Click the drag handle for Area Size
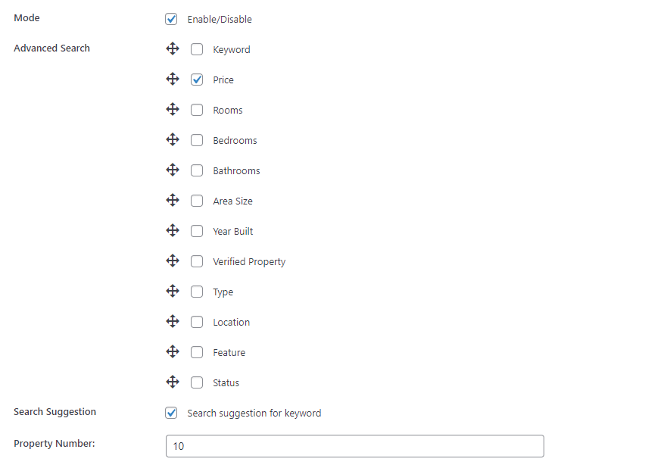The height and width of the screenshot is (465, 670). tap(173, 200)
